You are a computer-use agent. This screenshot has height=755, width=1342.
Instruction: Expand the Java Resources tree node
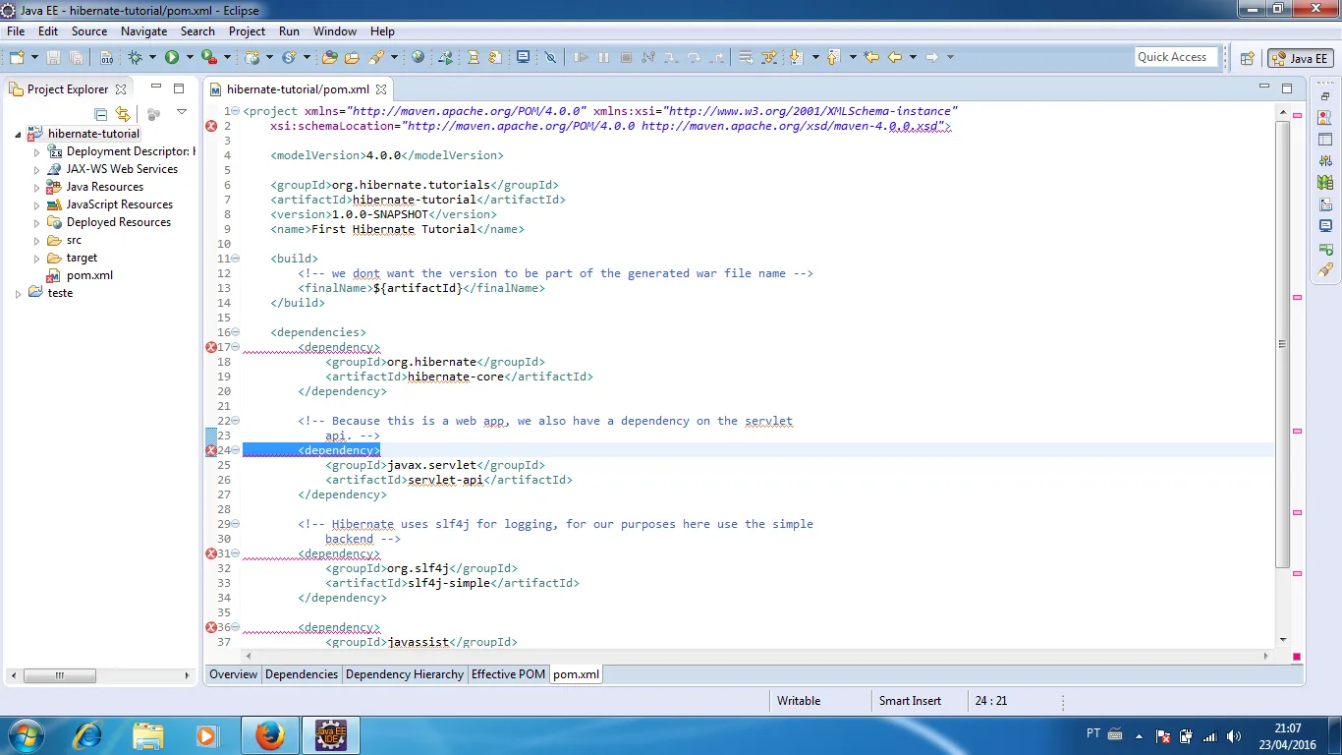pyautogui.click(x=37, y=188)
